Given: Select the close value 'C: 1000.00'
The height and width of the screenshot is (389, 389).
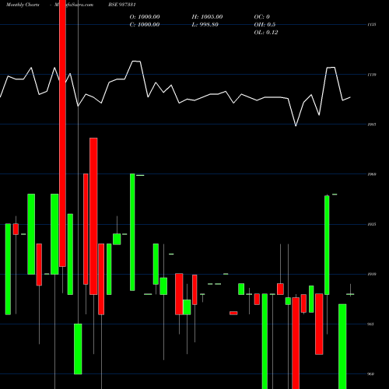Looking at the screenshot, I should 145,25.
